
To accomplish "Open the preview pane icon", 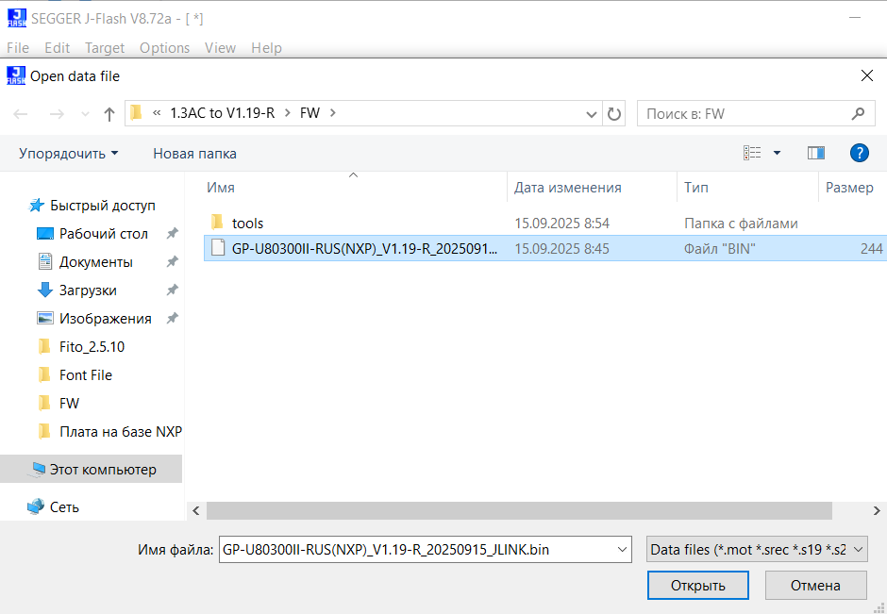I will [815, 152].
